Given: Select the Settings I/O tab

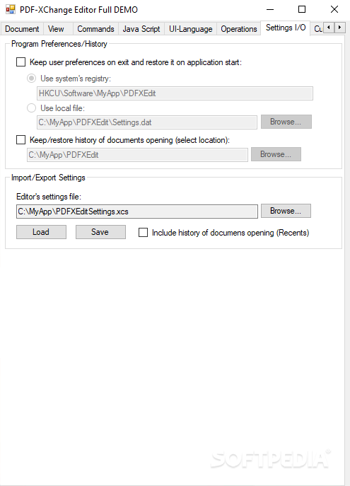Looking at the screenshot, I should (x=286, y=28).
